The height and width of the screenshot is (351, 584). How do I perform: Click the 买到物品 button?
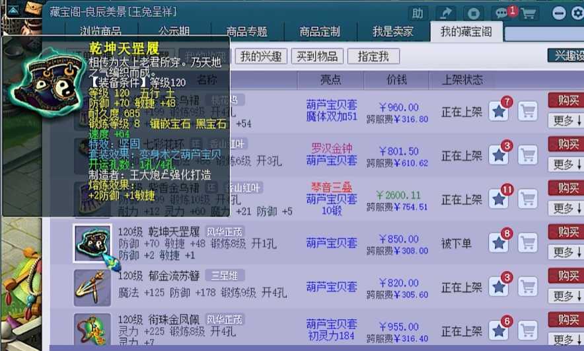[317, 56]
